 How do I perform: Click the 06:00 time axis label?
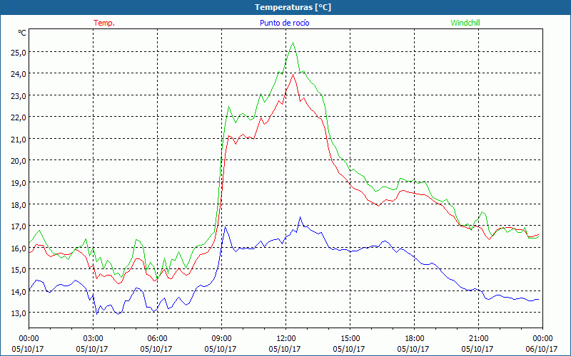pos(157,339)
